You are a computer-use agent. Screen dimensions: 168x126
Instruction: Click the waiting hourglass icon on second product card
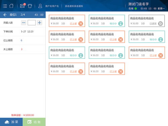(121, 24)
